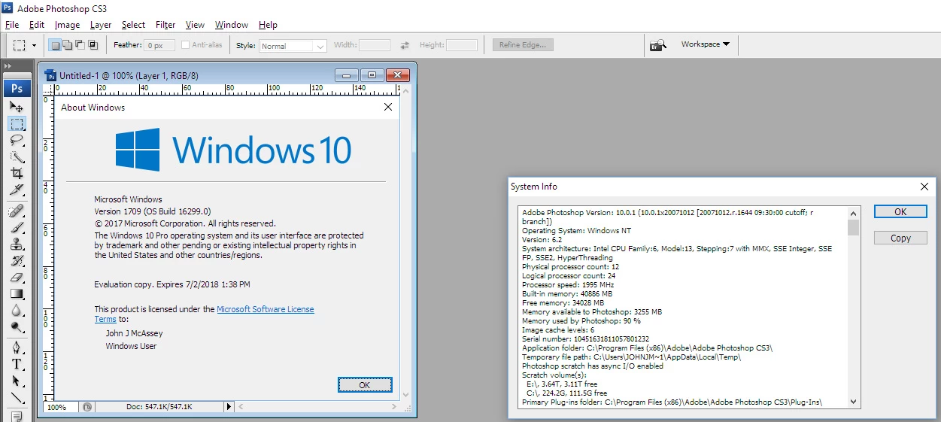
Task: Click the Height input field
Action: click(462, 45)
